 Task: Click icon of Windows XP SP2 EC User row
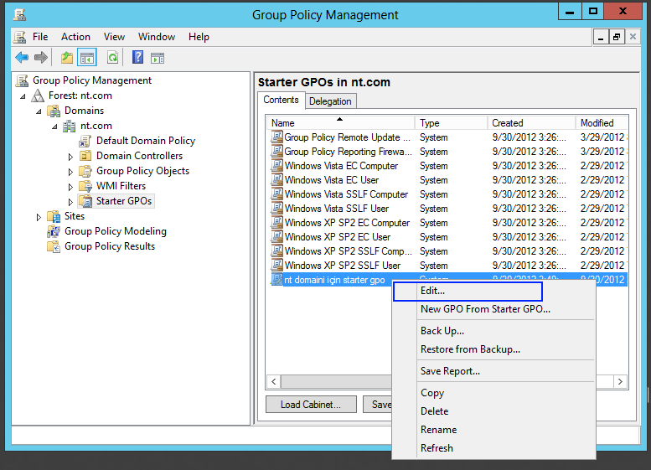click(x=276, y=236)
